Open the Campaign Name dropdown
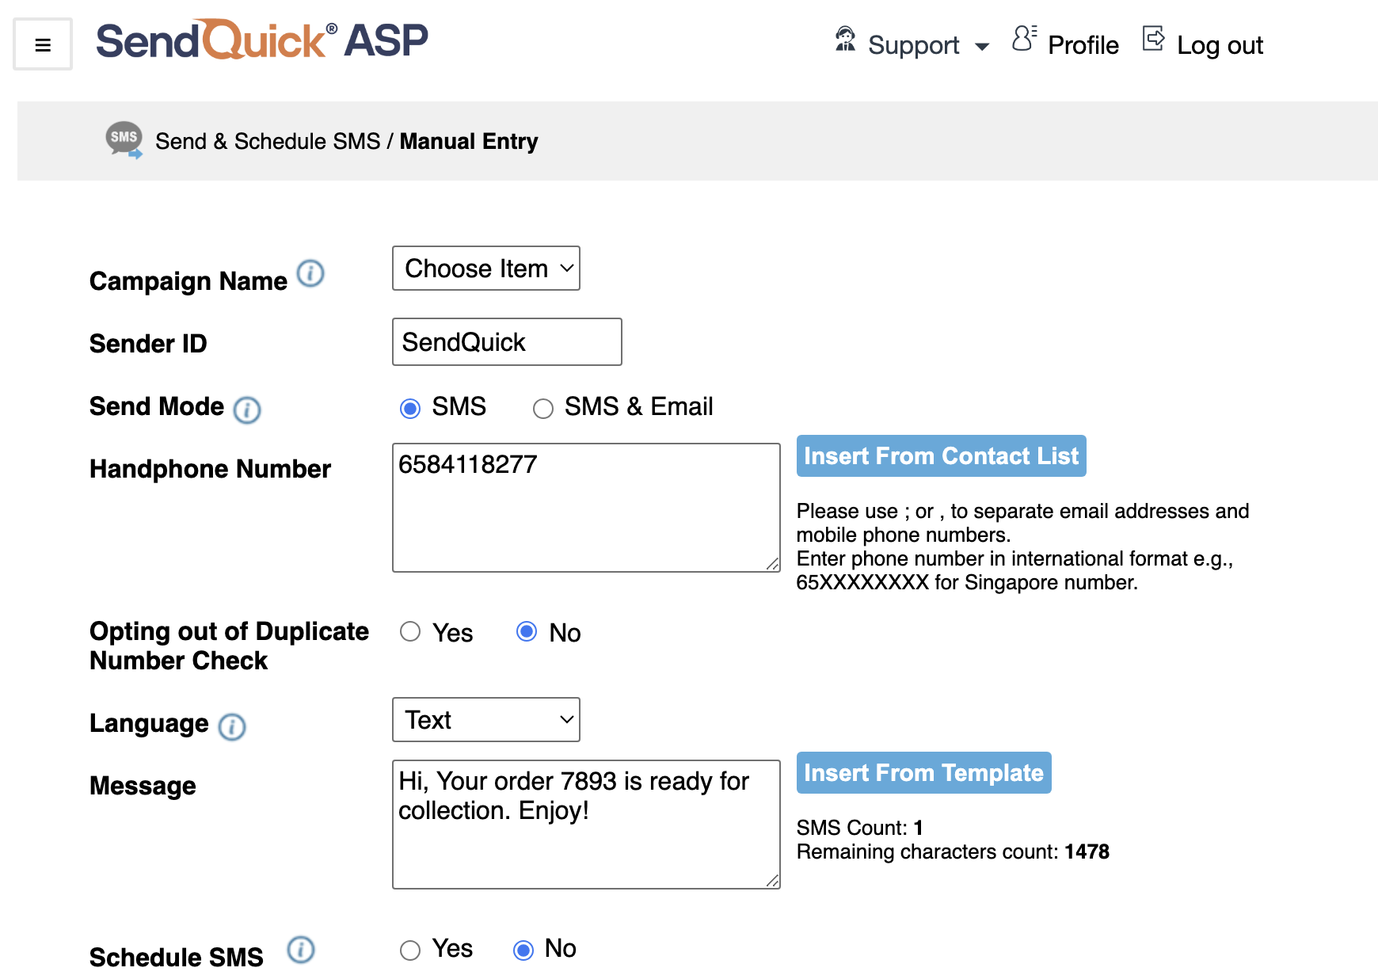 pos(485,269)
